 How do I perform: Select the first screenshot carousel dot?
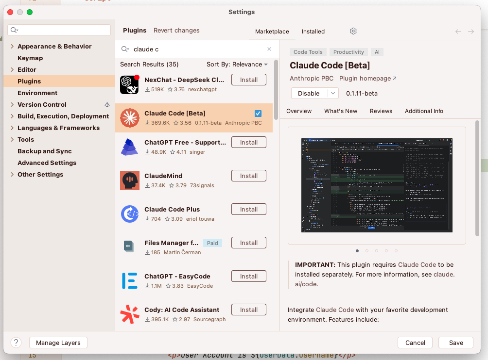357,251
